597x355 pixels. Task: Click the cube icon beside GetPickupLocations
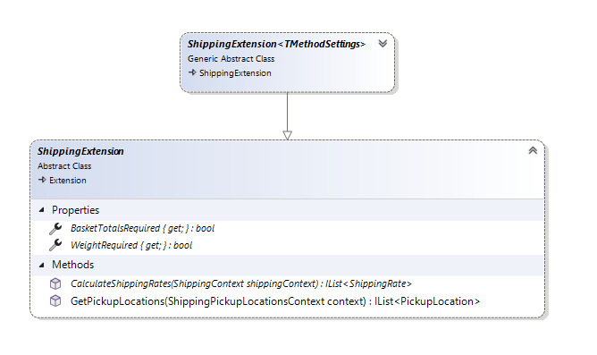coord(55,301)
